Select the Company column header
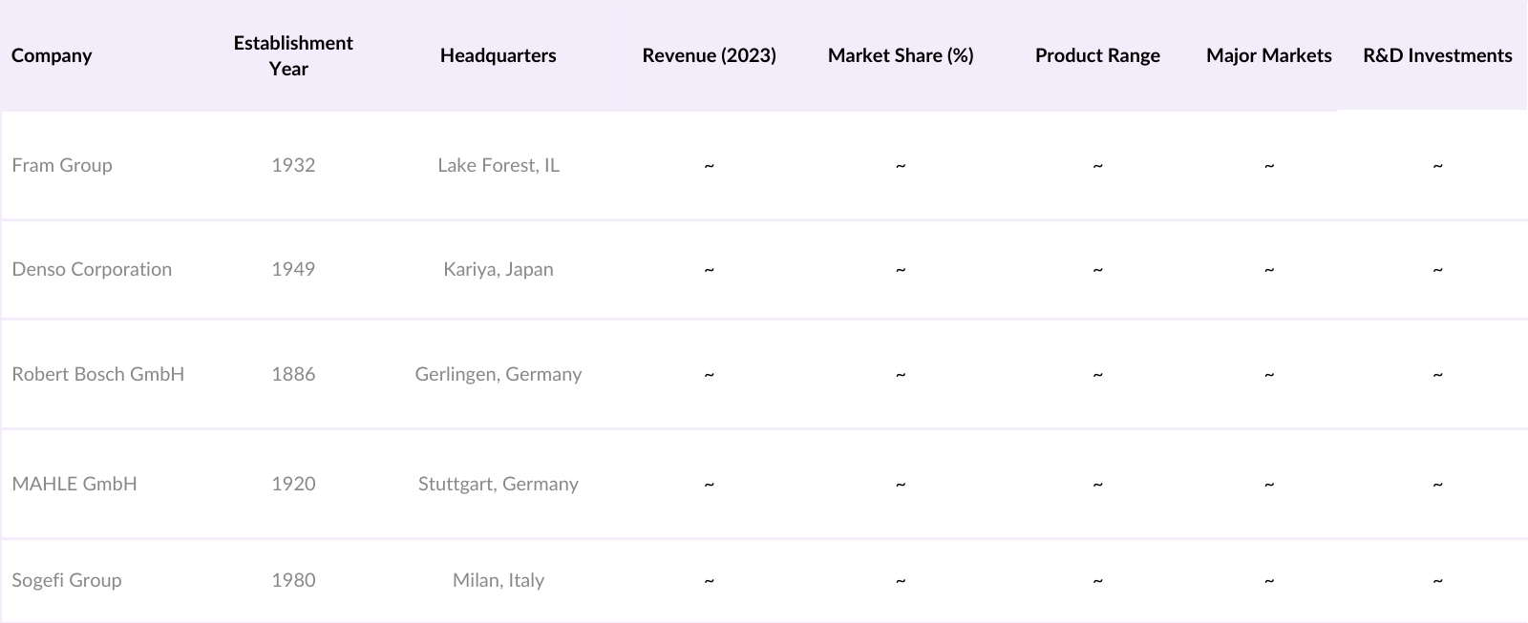 (x=52, y=55)
